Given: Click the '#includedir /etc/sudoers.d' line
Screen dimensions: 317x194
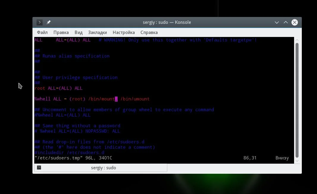Looking at the screenshot, I should [69, 153].
